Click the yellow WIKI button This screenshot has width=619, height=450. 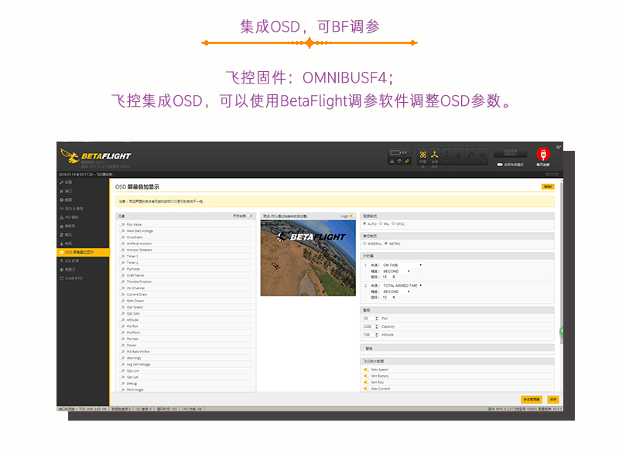547,186
